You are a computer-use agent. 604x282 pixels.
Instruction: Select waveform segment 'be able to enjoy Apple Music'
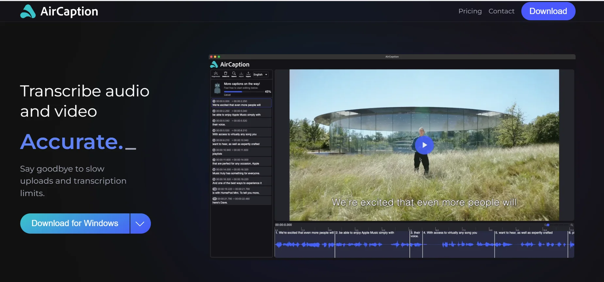click(x=372, y=244)
